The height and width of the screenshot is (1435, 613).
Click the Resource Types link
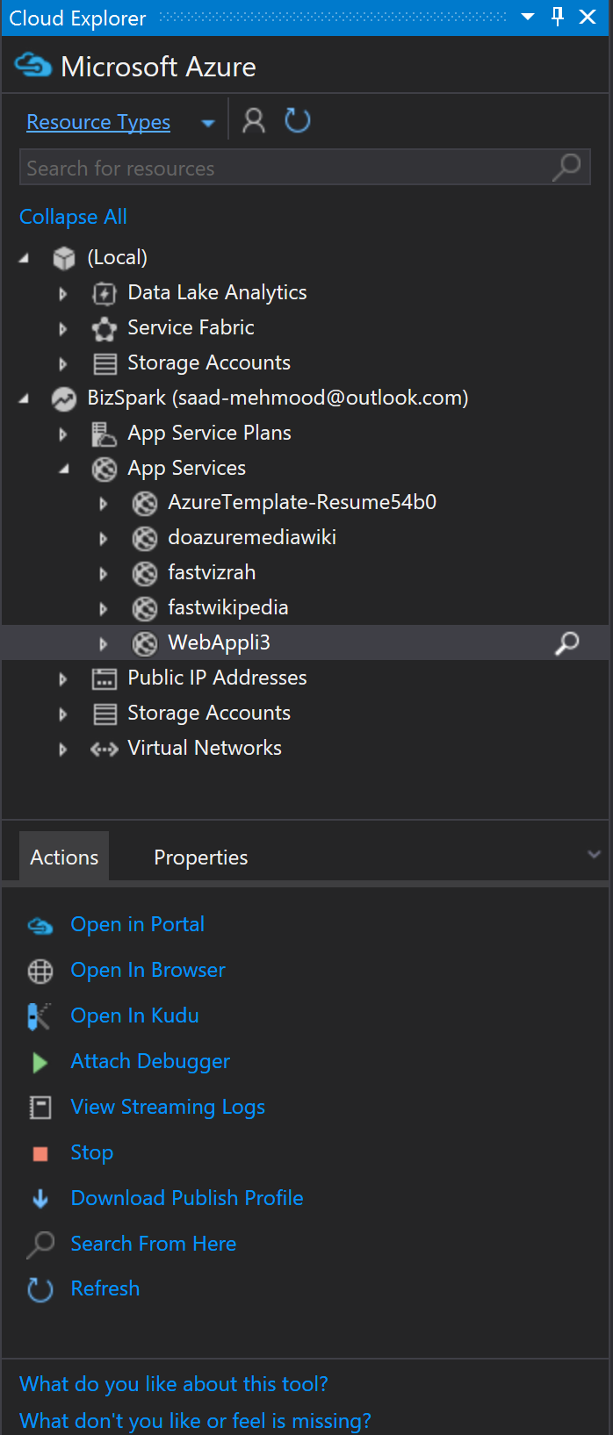click(x=98, y=122)
